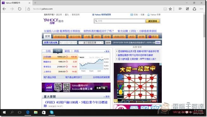Click the 免費下載 button in the app banner
Viewport: 207px width, 117px height.
(101, 88)
